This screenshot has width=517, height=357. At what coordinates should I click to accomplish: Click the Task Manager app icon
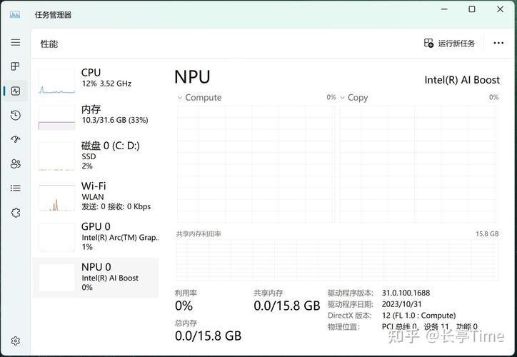tap(15, 15)
